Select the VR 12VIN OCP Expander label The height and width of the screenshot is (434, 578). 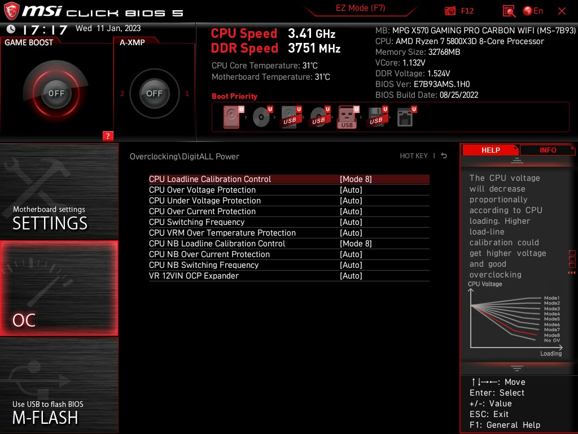point(194,276)
